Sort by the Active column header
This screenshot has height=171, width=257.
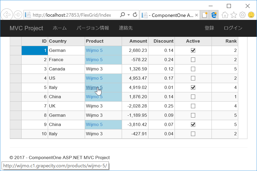click(193, 41)
